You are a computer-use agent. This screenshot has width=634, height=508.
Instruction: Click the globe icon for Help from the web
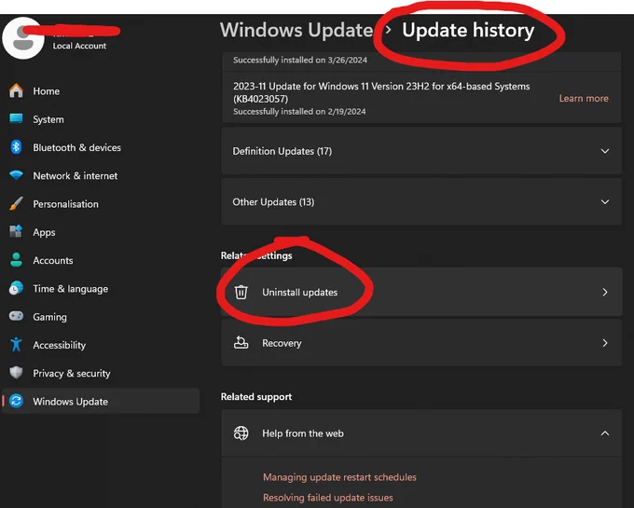(241, 432)
